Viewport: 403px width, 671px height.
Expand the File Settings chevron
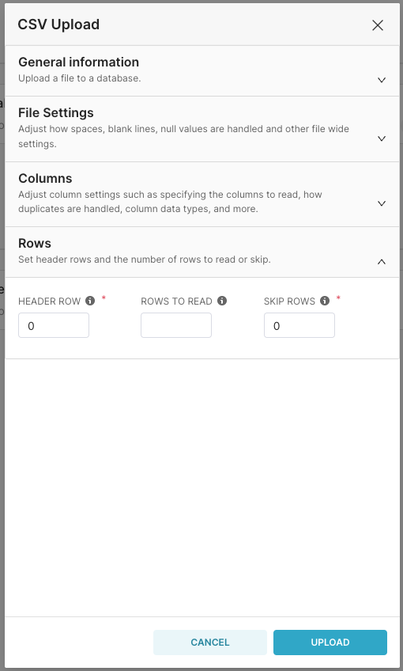382,138
